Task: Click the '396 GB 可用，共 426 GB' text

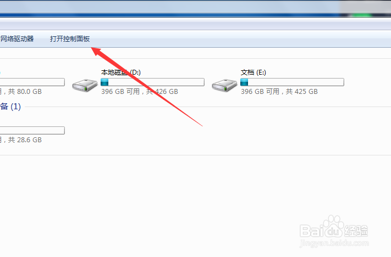Action: [x=140, y=92]
